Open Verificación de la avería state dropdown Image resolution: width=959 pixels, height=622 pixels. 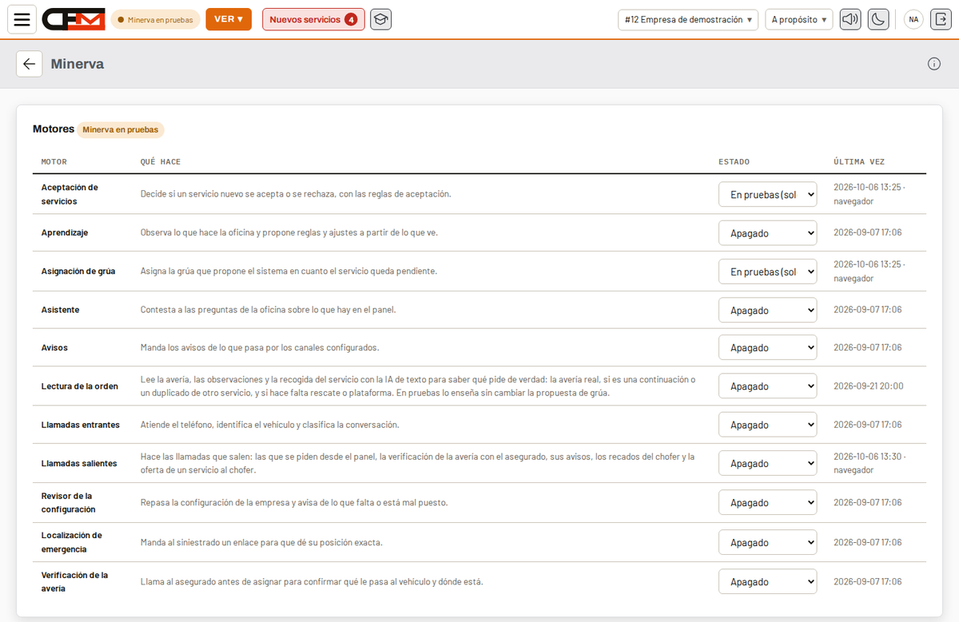(x=767, y=581)
